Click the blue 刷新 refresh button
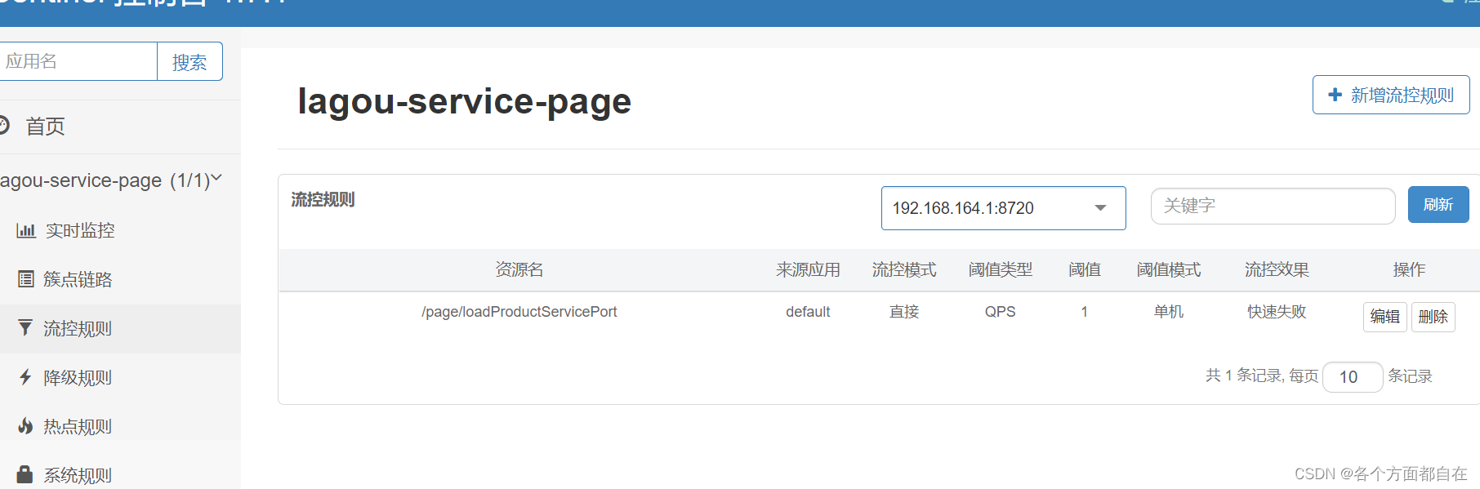Screen dimensions: 1480x489 click(1438, 205)
